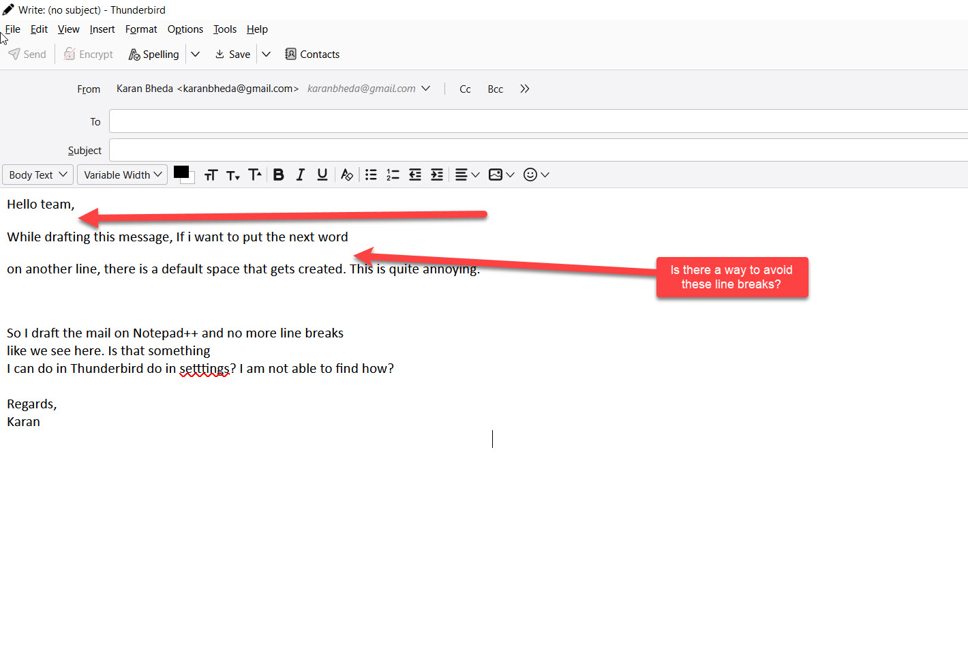The height and width of the screenshot is (649, 968).
Task: Open the smiley emoticon dropdown
Action: tap(536, 175)
